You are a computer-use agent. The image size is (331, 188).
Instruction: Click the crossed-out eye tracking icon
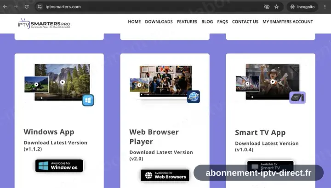267,7
